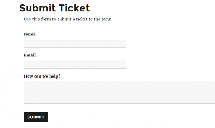This screenshot has height=128, width=215.
Task: Click the form description text line
Action: pos(68,19)
